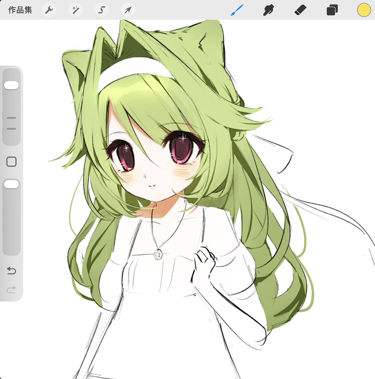
Task: Open the Actions menu with the wrench icon
Action: click(x=49, y=10)
